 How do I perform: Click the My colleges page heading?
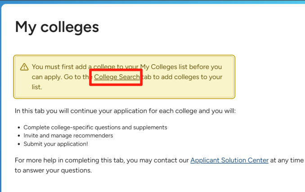pos(57,27)
